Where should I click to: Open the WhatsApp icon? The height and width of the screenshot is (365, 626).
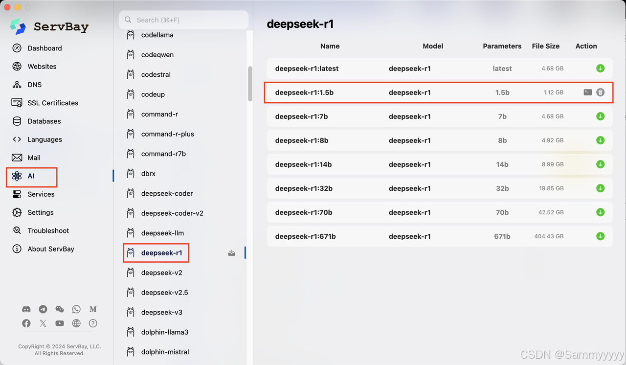(76, 309)
